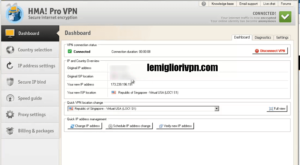The image size is (300, 165).
Task: Click the Original ISP location label
Action: point(80,77)
